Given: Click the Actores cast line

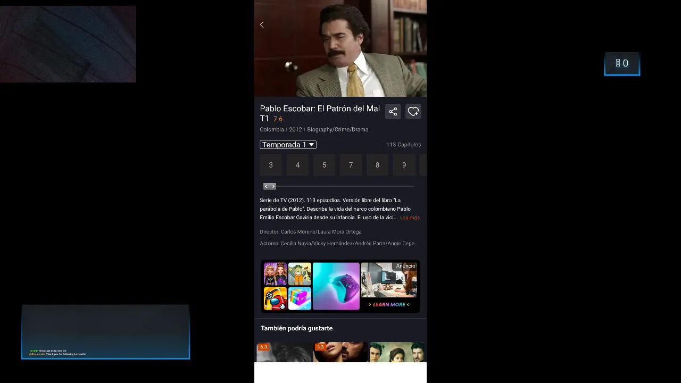Looking at the screenshot, I should (x=339, y=244).
